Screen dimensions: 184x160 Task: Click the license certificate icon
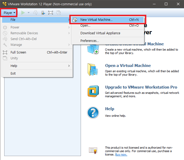[x=93, y=151]
